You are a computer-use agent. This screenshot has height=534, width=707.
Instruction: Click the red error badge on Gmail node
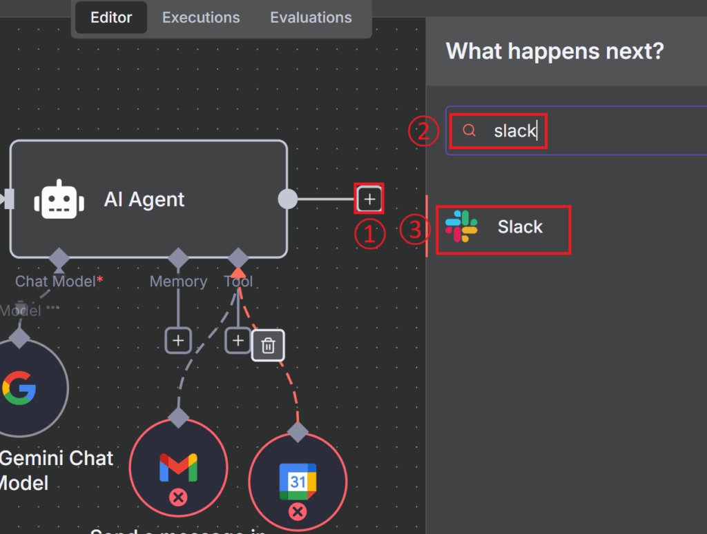[x=178, y=497]
